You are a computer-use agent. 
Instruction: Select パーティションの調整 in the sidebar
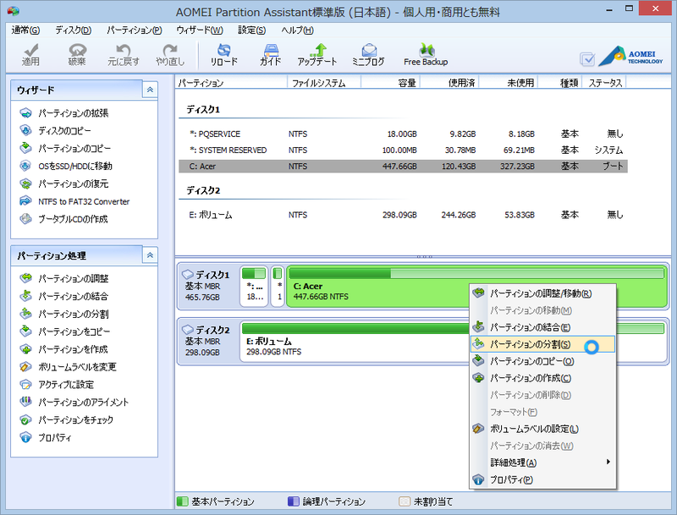pos(64,278)
